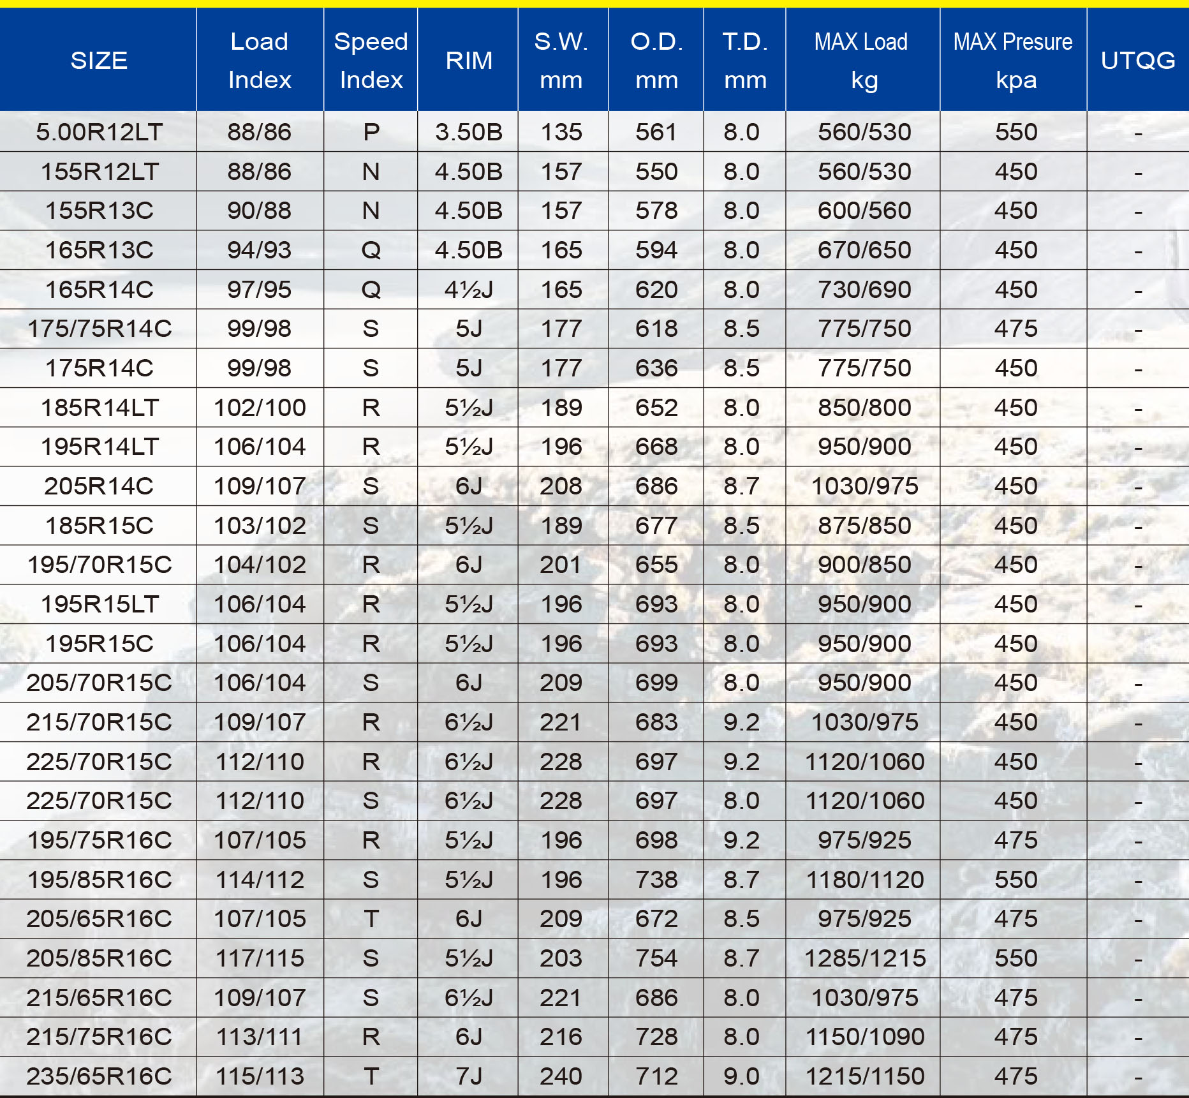Viewport: 1189px width, 1098px height.
Task: Select the 155R13C size cell
Action: pos(100,211)
